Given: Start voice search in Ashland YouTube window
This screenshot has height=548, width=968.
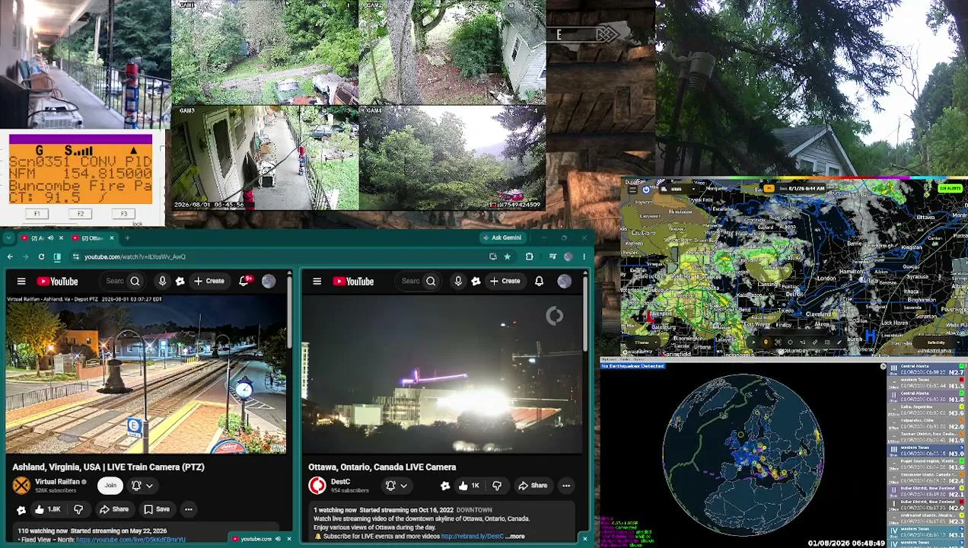Looking at the screenshot, I should pos(162,282).
